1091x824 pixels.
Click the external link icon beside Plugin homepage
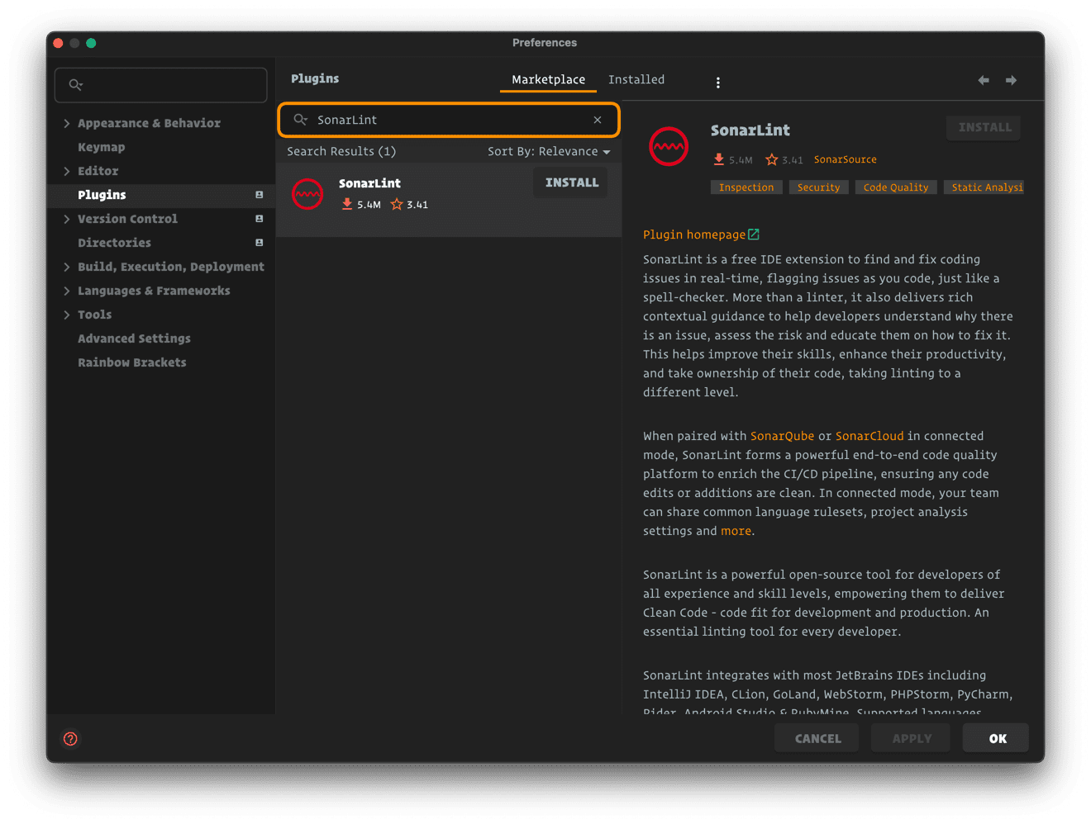(x=753, y=234)
